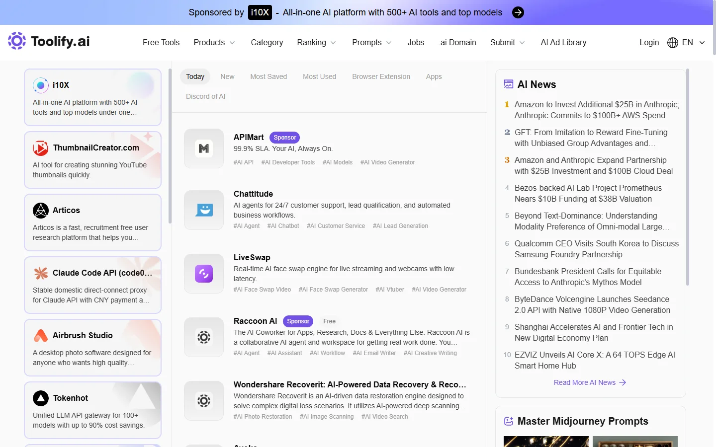
Task: Click the Chattitude tool icon
Action: (204, 210)
